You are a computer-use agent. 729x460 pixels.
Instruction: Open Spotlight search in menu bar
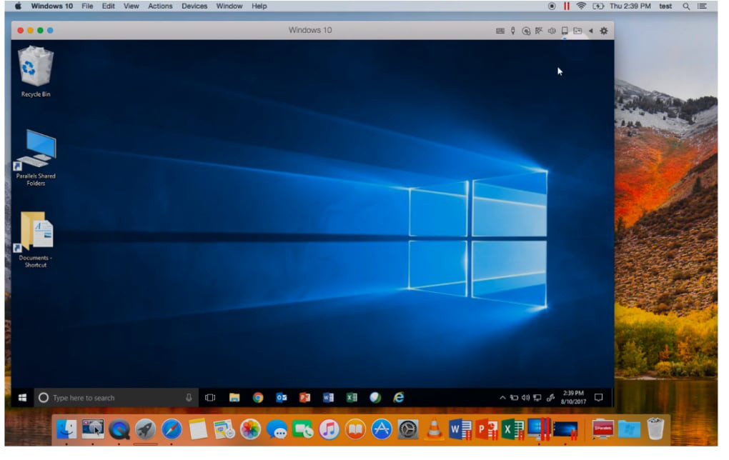[686, 6]
